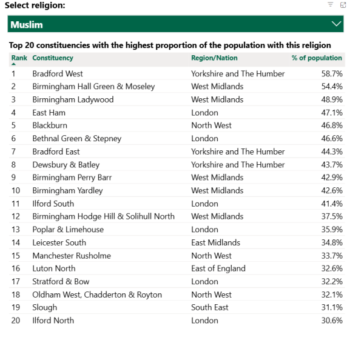Sort by % of population header

click(x=317, y=58)
